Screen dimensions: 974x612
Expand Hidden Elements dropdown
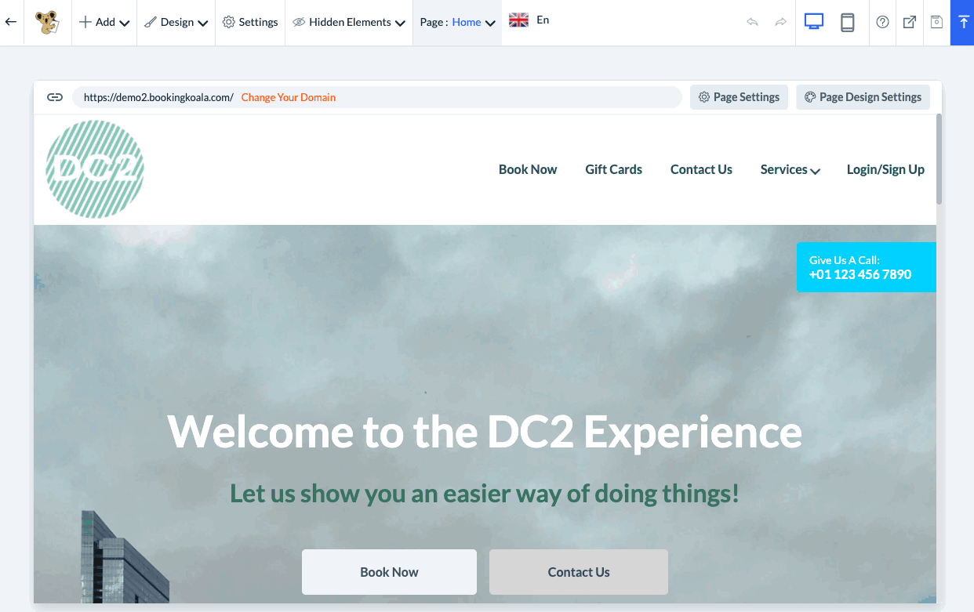pos(349,22)
